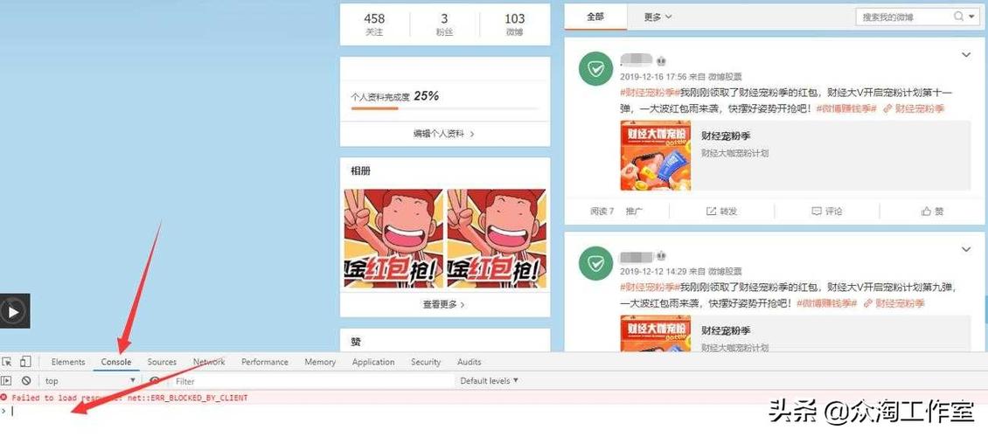Viewport: 988px width, 437px height.
Task: Click the 微博股票 source link on the 17:56 post
Action: pyautogui.click(x=725, y=77)
